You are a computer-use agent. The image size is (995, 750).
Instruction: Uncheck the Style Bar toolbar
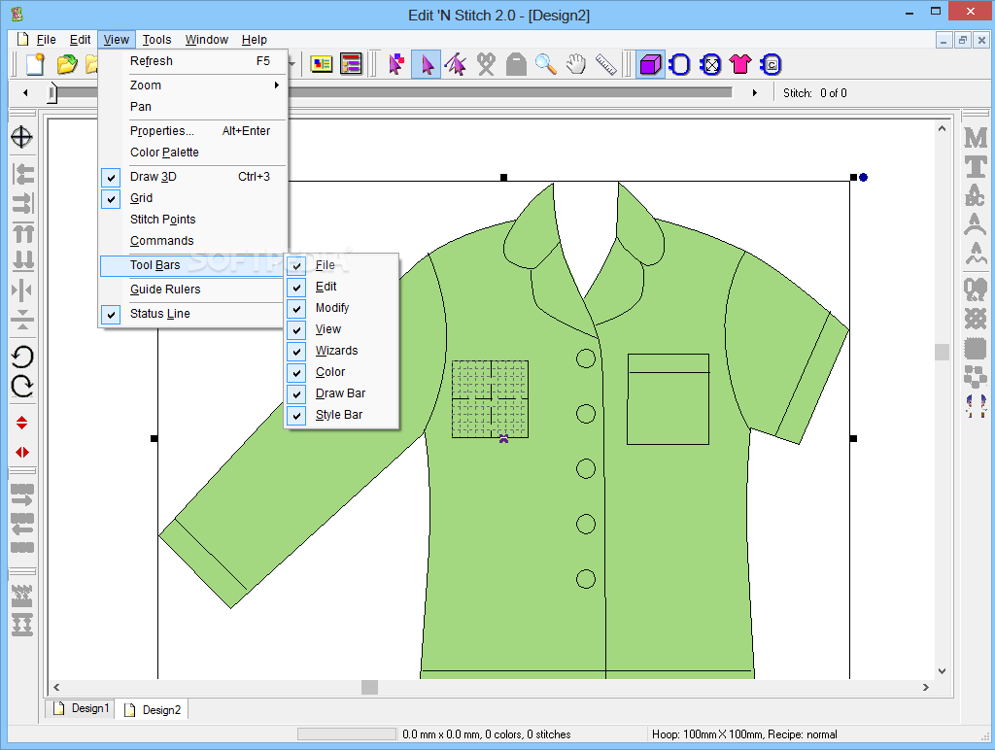(x=341, y=414)
